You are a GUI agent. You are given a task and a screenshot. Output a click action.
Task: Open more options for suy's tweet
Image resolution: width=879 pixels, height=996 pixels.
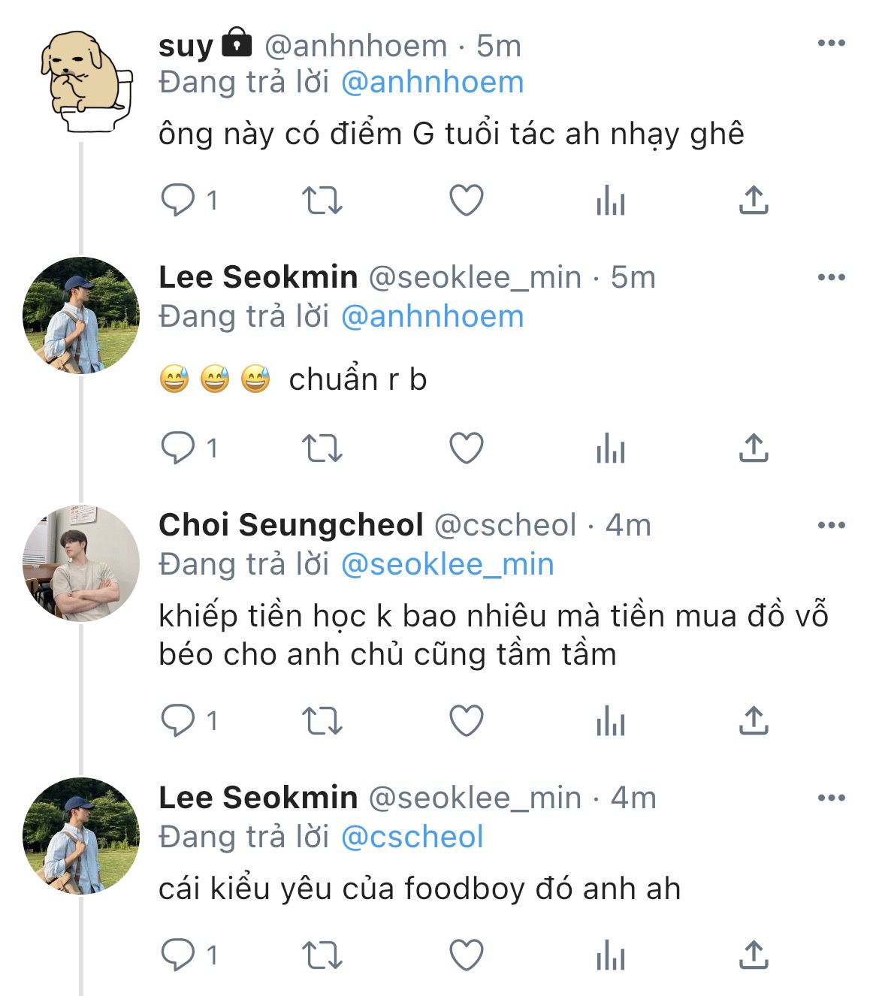click(831, 44)
